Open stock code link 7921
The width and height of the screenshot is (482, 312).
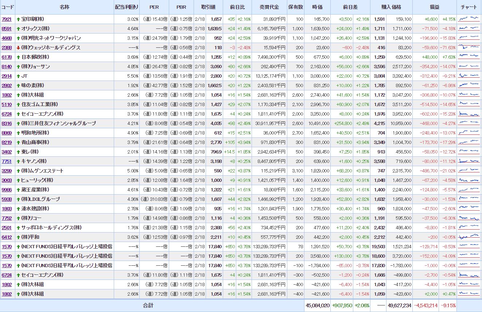tap(7, 19)
